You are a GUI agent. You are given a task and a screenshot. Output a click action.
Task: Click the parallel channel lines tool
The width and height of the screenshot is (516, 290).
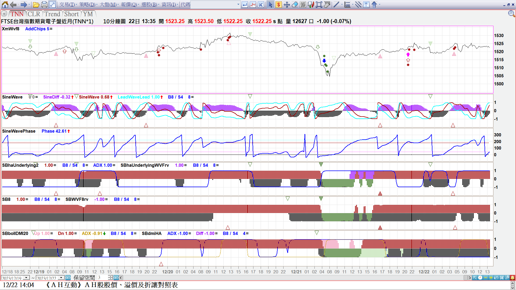click(358, 5)
